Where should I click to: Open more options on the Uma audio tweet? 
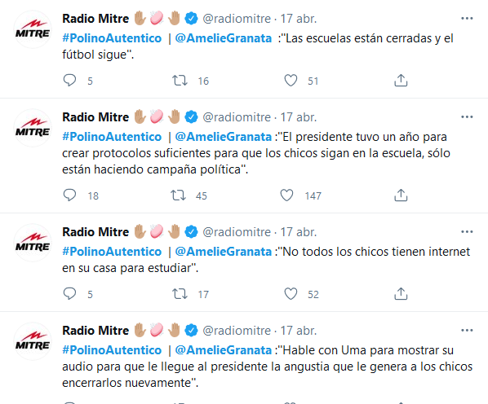point(467,331)
